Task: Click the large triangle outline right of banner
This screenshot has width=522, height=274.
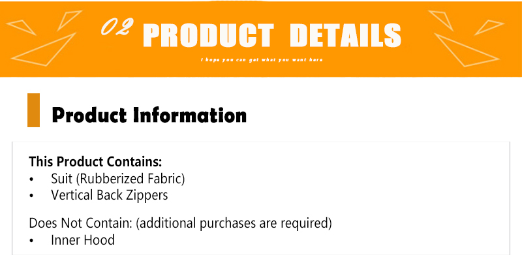Action: point(467,50)
